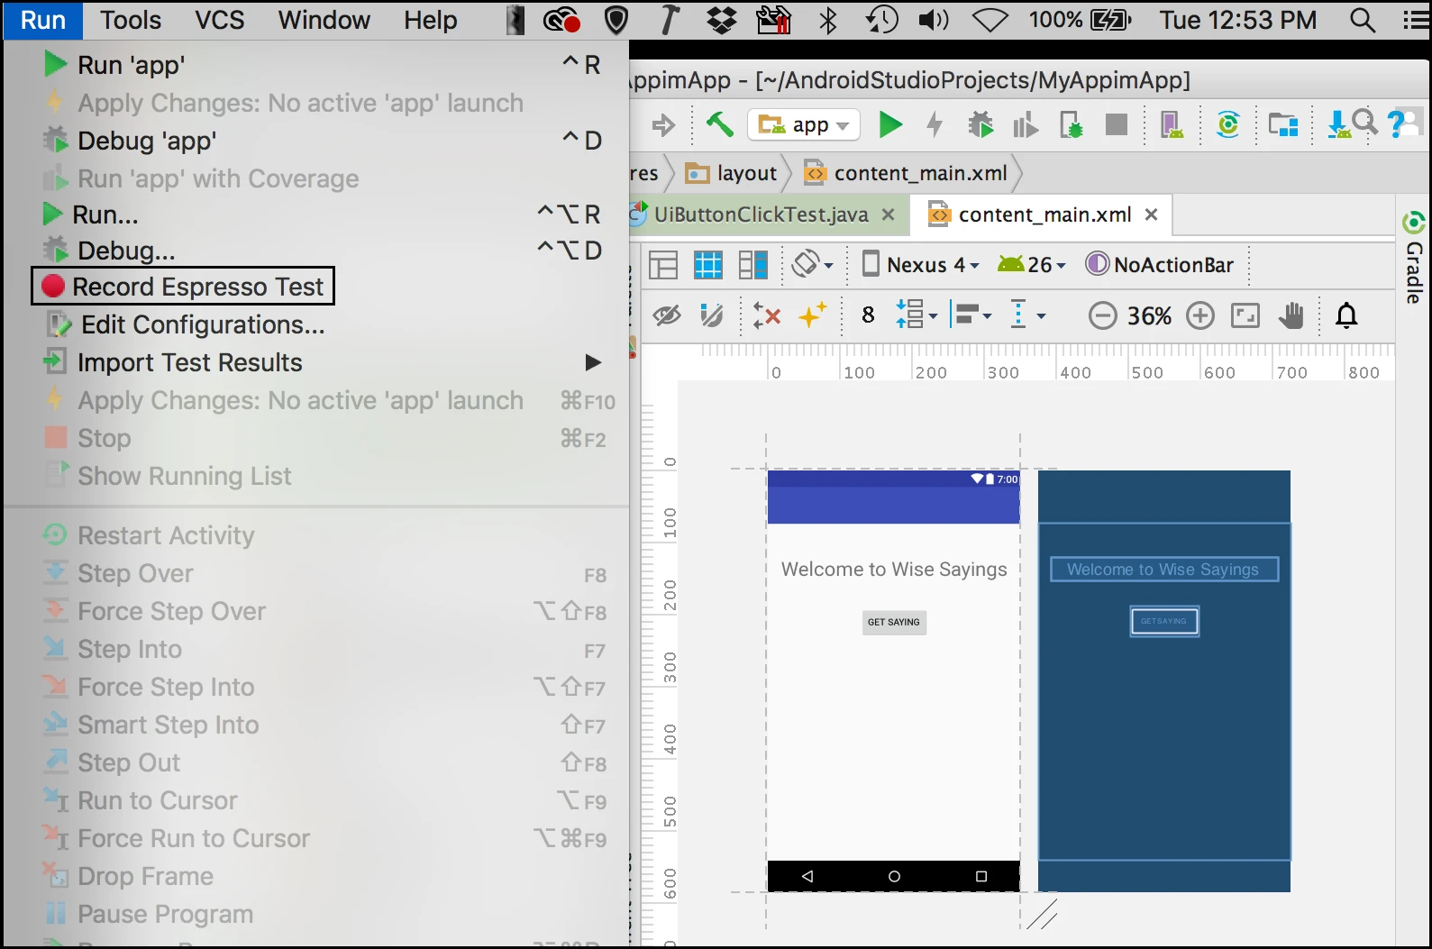Open the Guidelines dropdown
Image resolution: width=1432 pixels, height=949 pixels.
[x=1027, y=315]
